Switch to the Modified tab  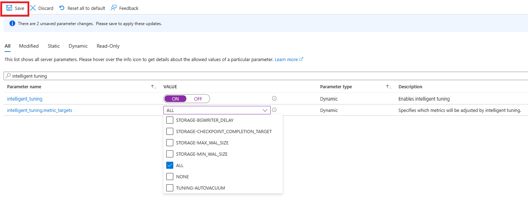click(29, 46)
